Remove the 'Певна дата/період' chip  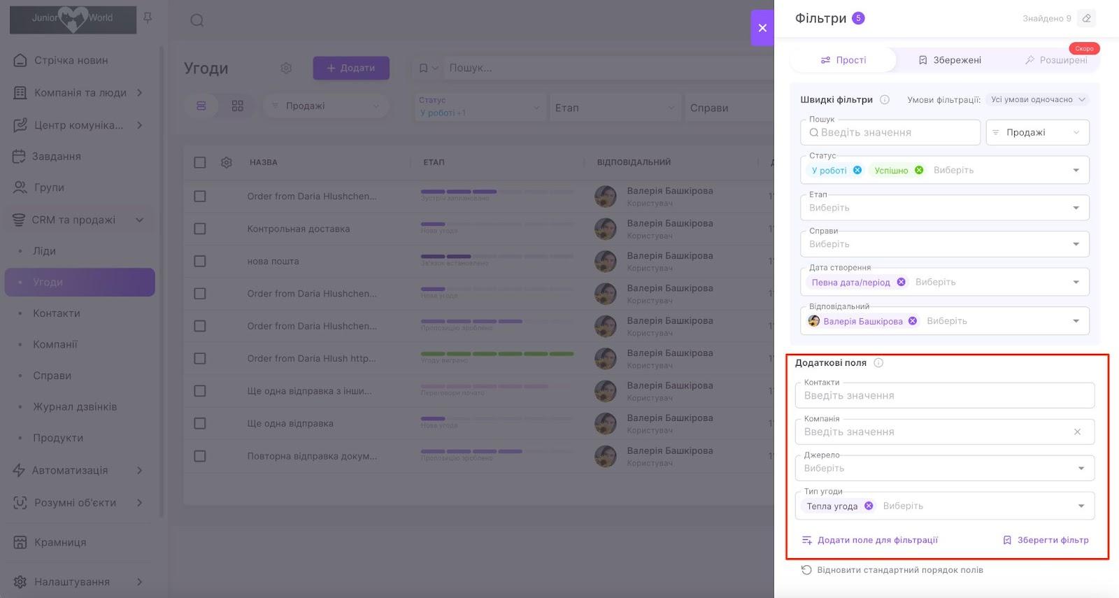coord(901,282)
